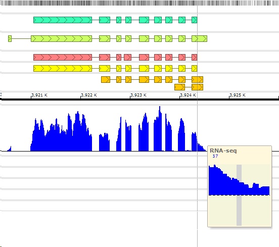Select the red transcript's large first exon
This screenshot has height=247, width=279.
click(63, 58)
